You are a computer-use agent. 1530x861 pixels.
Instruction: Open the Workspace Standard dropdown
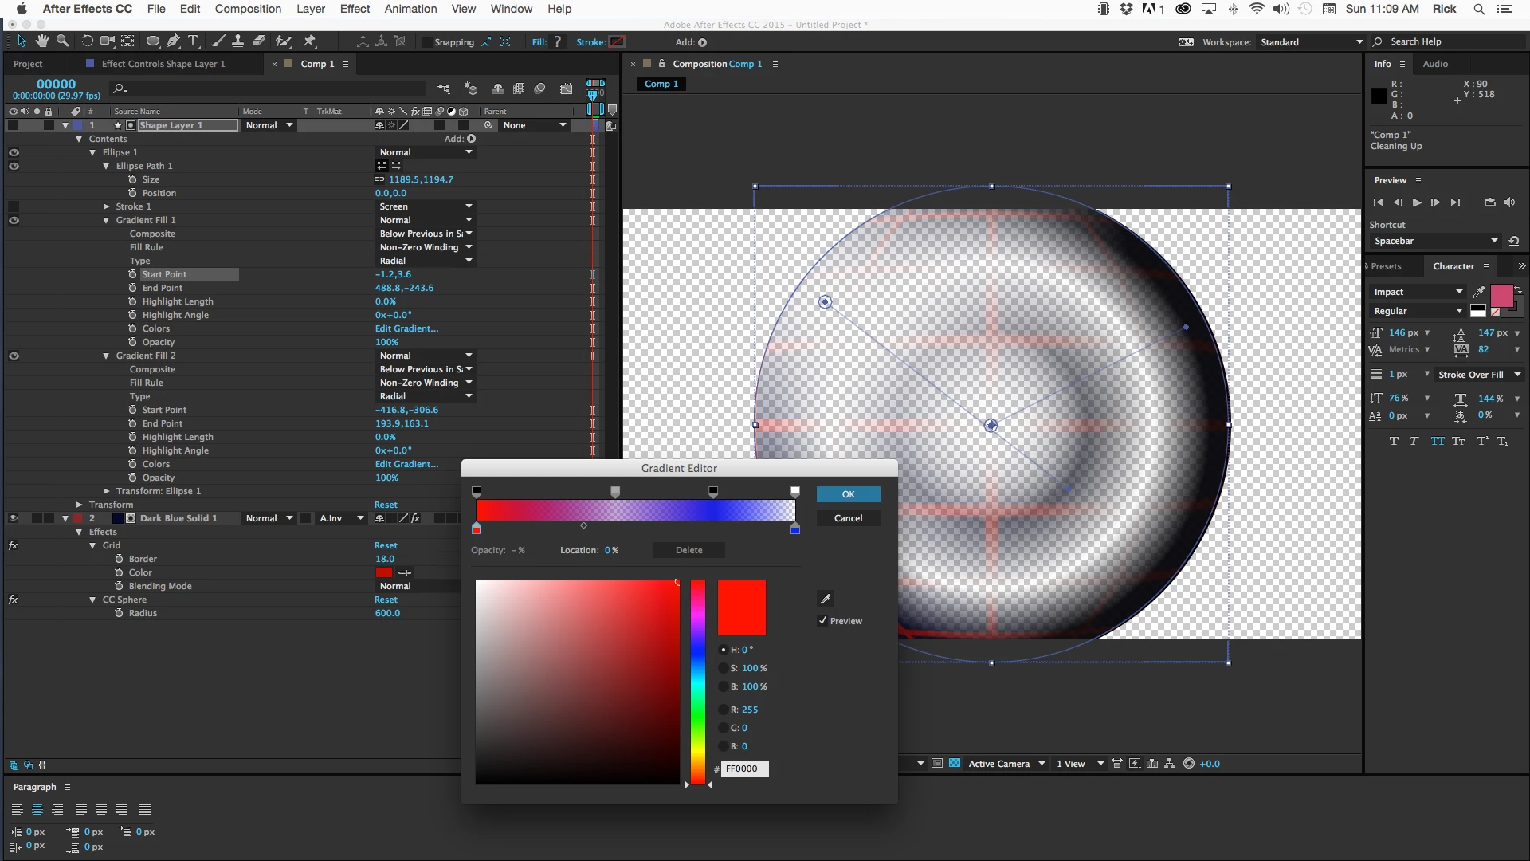click(1311, 42)
